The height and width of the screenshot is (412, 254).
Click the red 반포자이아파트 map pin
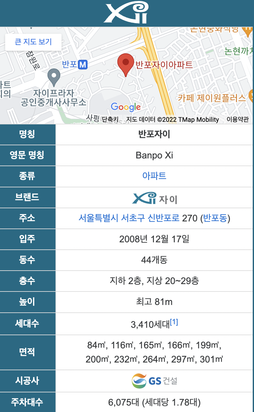point(126,65)
